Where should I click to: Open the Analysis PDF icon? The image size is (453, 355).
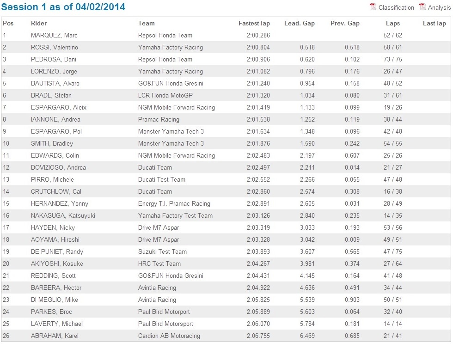coord(422,6)
